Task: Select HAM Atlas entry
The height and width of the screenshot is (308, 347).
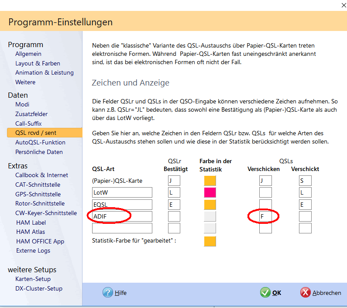Action: point(31,232)
